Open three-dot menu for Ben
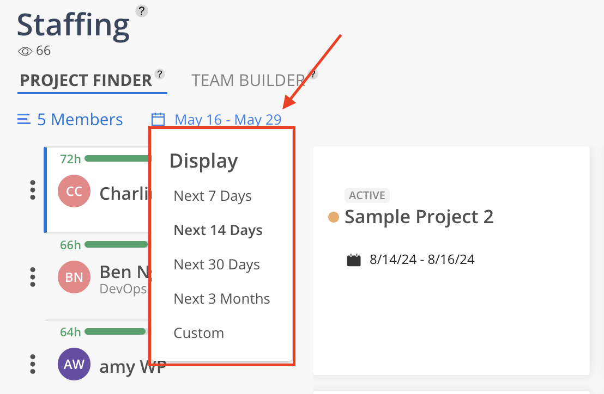This screenshot has width=604, height=394. coord(33,277)
